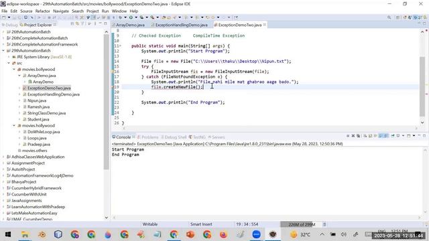This screenshot has width=429, height=241.
Task: Click the Windows Start button
Action: point(7,234)
